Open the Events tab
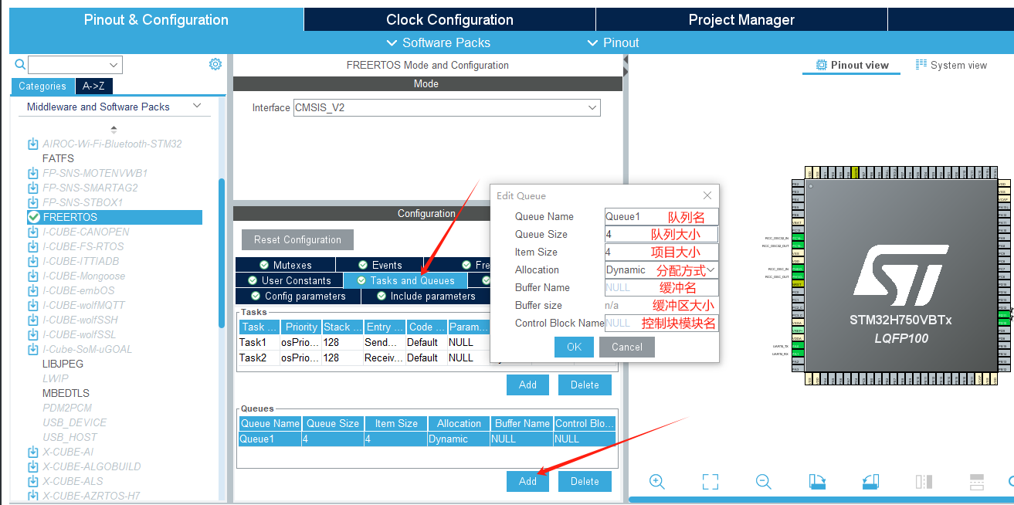 [x=380, y=265]
